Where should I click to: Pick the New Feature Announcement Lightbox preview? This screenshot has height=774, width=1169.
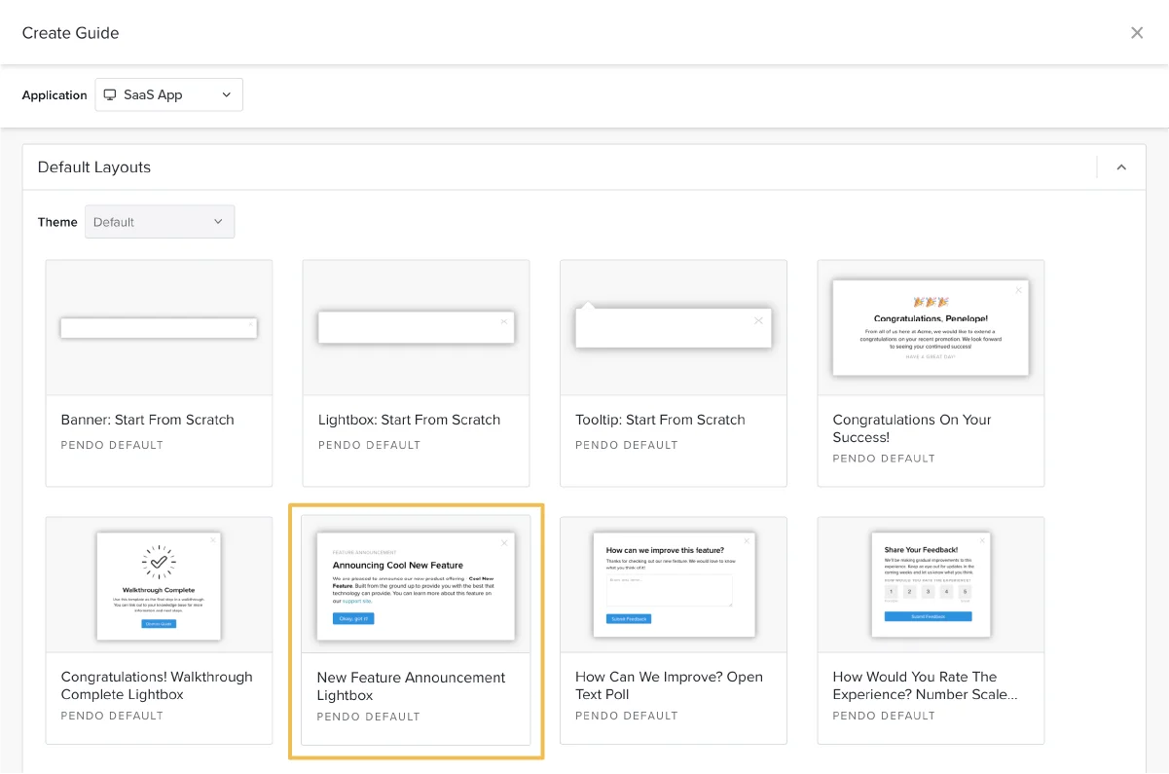416,585
